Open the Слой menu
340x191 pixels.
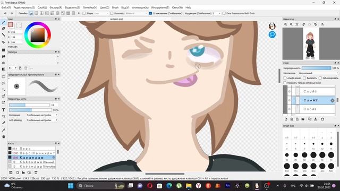[42, 7]
